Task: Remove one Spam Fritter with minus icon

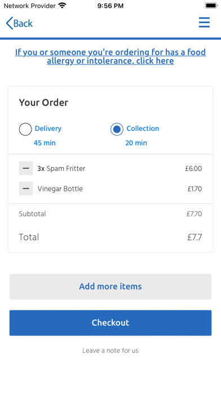Action: click(26, 168)
